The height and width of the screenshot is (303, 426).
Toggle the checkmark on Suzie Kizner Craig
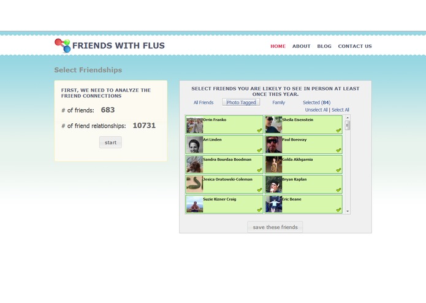pyautogui.click(x=259, y=210)
